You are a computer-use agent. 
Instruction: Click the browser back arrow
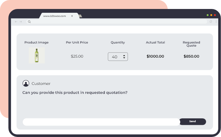tap(16, 22)
